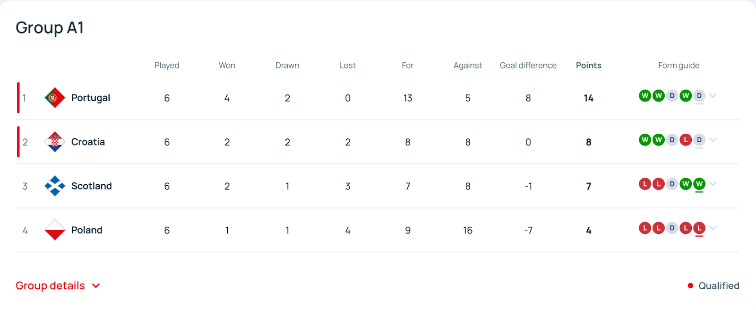
Task: Expand Portugal's form guide chevron
Action: [713, 96]
